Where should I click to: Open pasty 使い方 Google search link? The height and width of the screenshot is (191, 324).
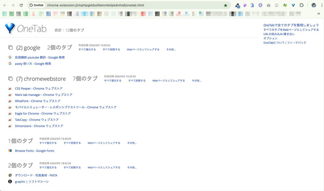point(33,64)
